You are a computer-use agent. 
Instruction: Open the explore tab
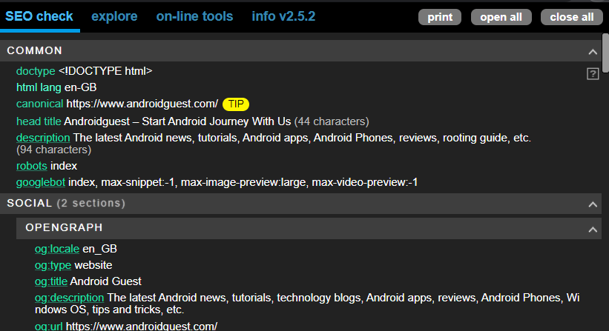(114, 16)
